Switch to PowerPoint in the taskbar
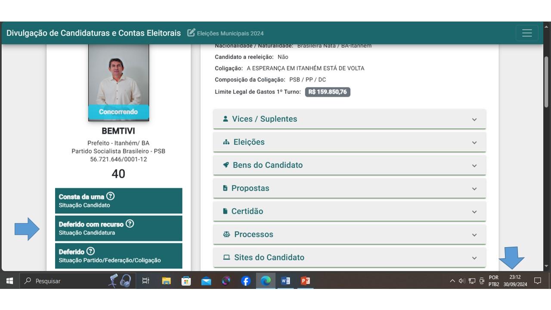The width and height of the screenshot is (551, 310). (305, 281)
